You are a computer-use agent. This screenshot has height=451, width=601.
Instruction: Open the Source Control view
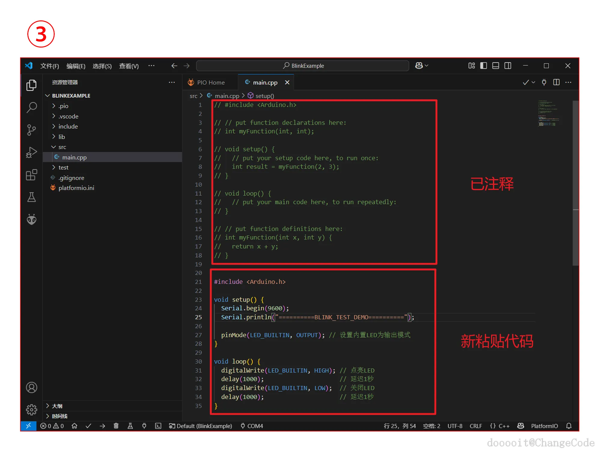click(x=32, y=130)
